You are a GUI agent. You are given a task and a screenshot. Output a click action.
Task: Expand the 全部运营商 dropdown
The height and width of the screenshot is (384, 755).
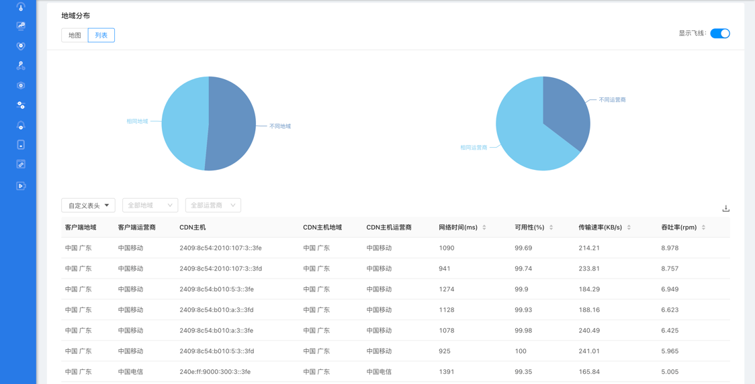click(213, 205)
